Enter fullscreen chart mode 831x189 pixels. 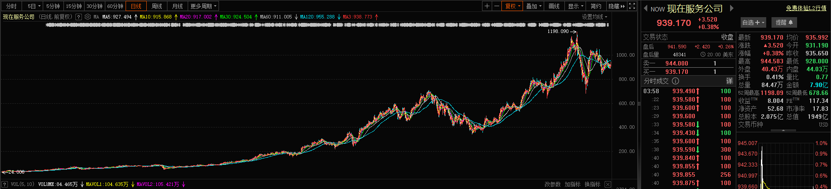[632, 6]
